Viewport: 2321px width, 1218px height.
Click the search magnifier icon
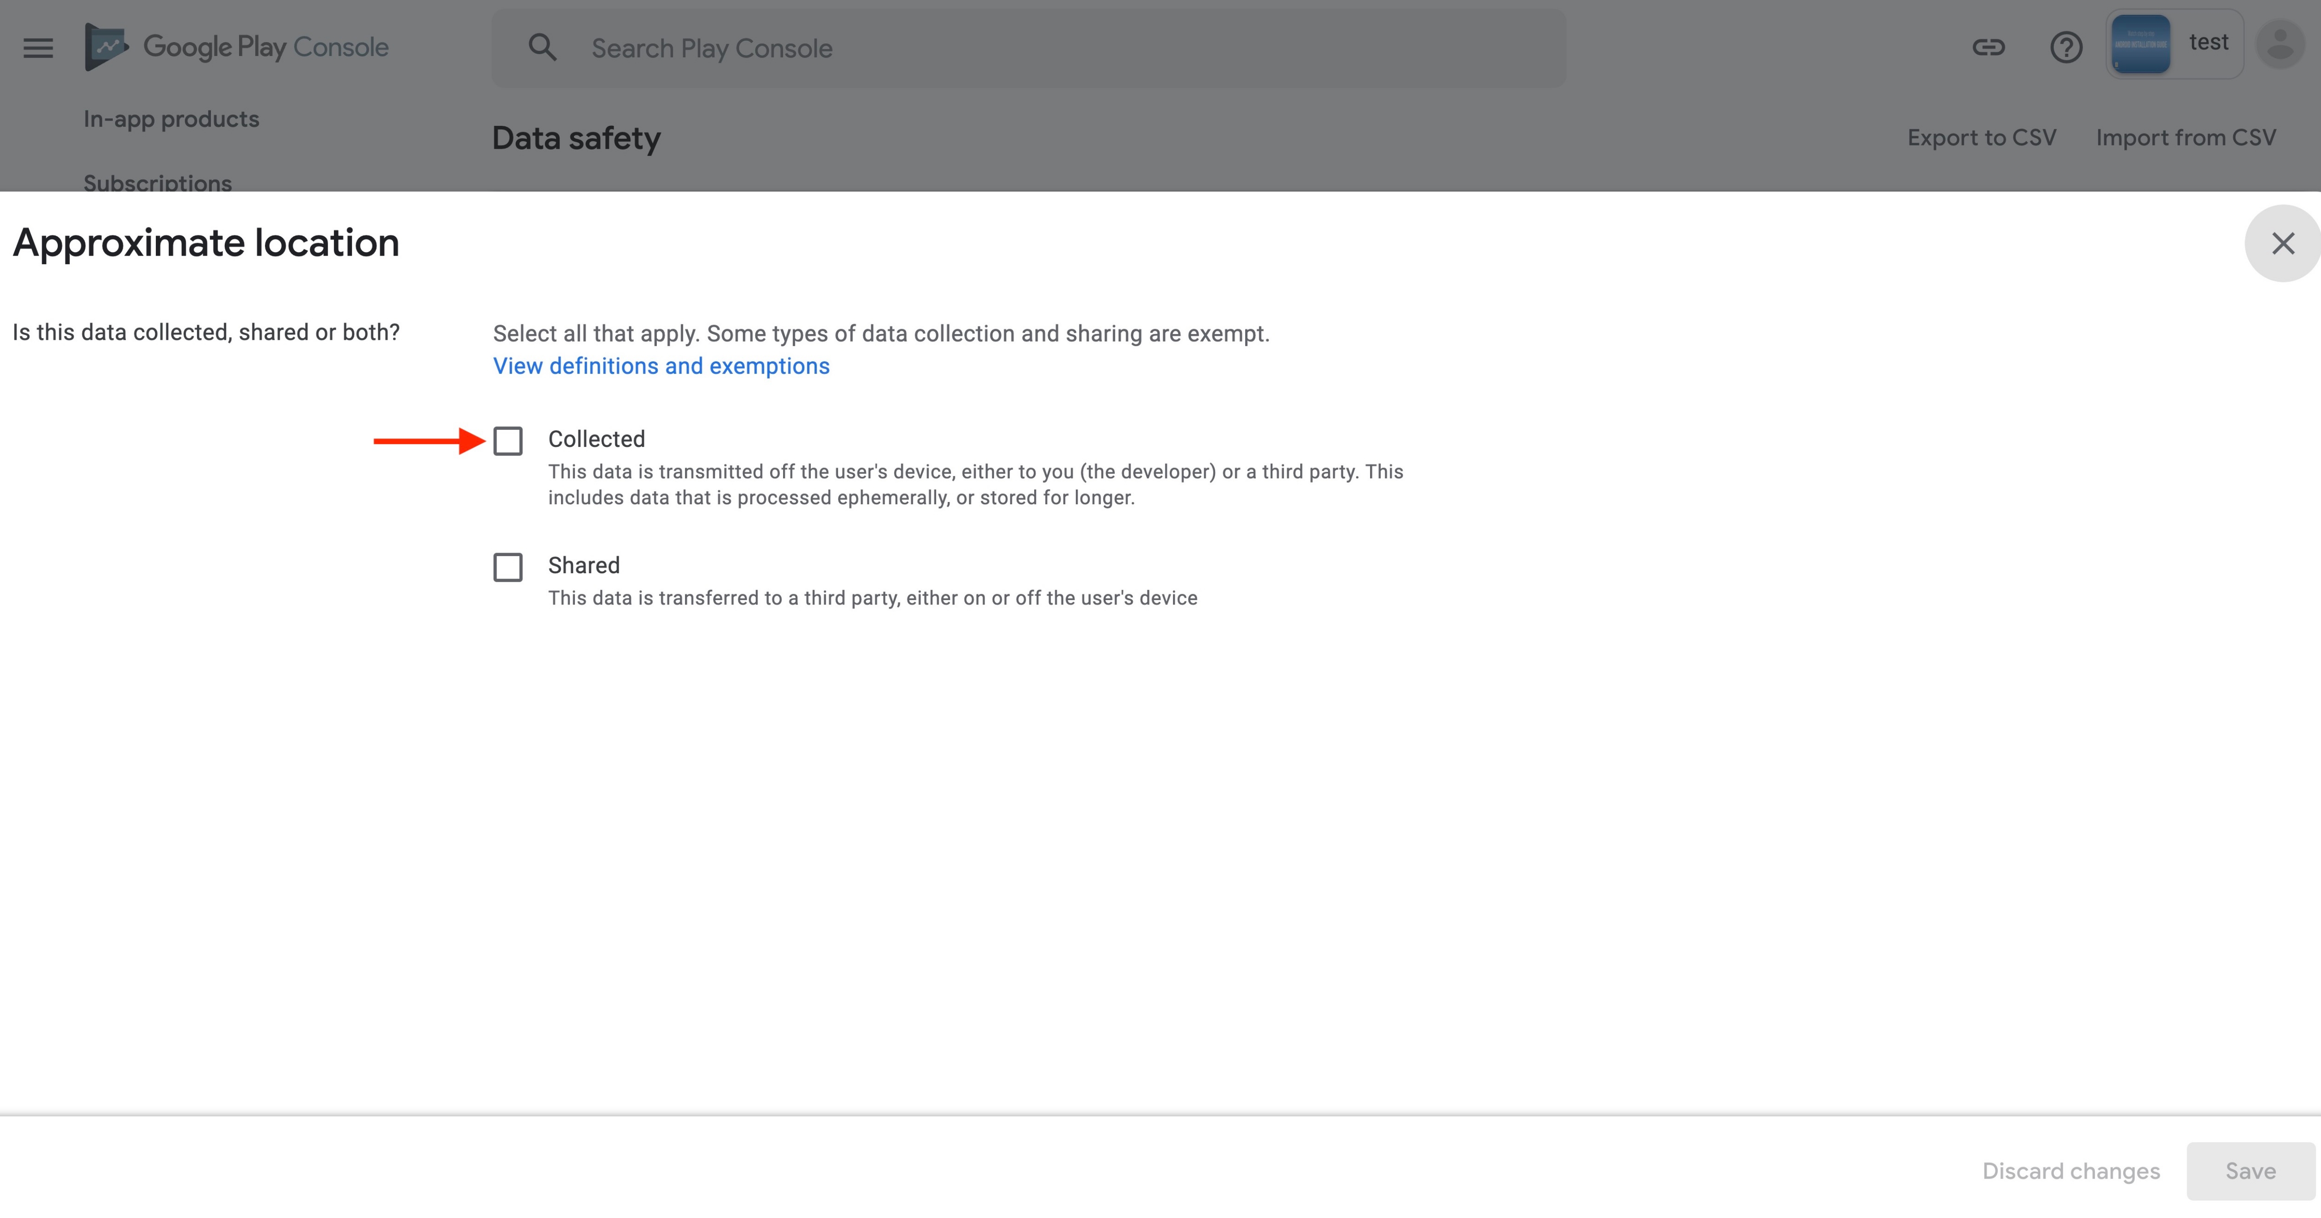(542, 48)
